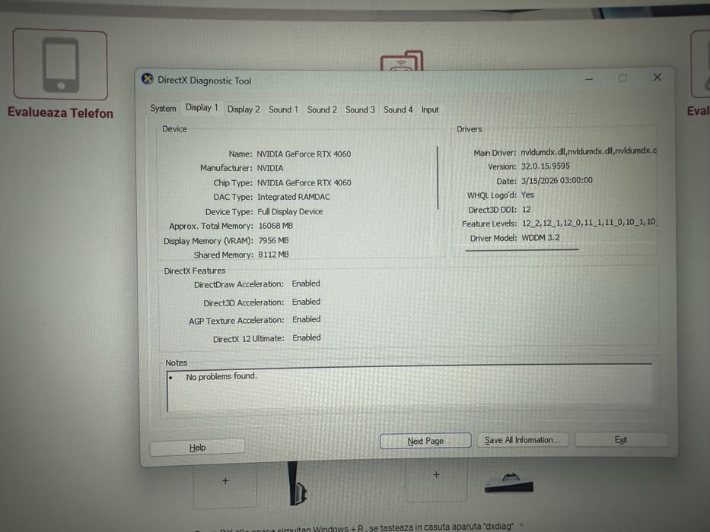Click the Main Driver file names value
The height and width of the screenshot is (532, 710).
point(589,151)
